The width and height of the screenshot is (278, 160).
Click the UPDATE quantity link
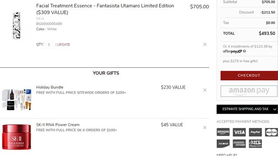[x=63, y=45]
